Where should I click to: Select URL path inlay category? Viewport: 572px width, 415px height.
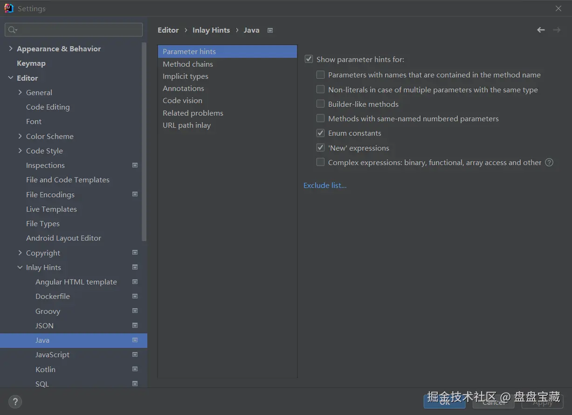(x=227, y=125)
